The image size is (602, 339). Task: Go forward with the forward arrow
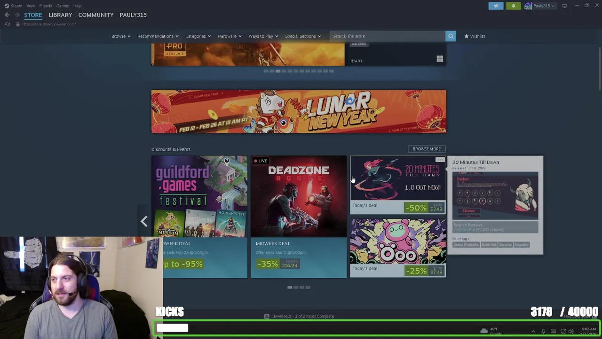[17, 15]
